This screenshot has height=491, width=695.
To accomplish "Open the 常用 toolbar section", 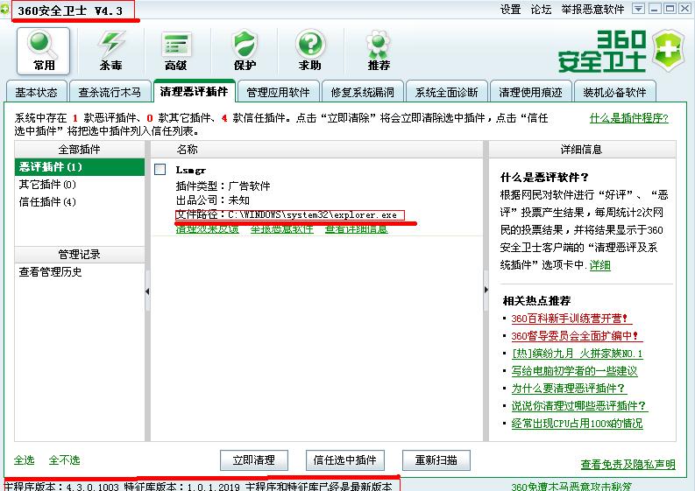I will tap(44, 51).
